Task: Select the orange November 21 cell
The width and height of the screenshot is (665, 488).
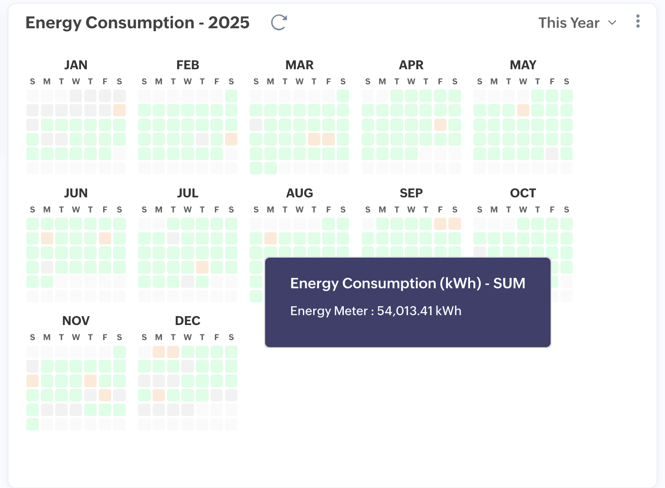Action: click(105, 395)
